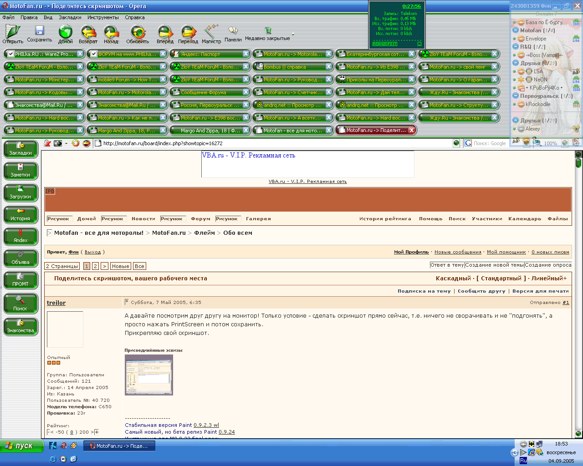Click the 0 новых писем link

(x=550, y=252)
